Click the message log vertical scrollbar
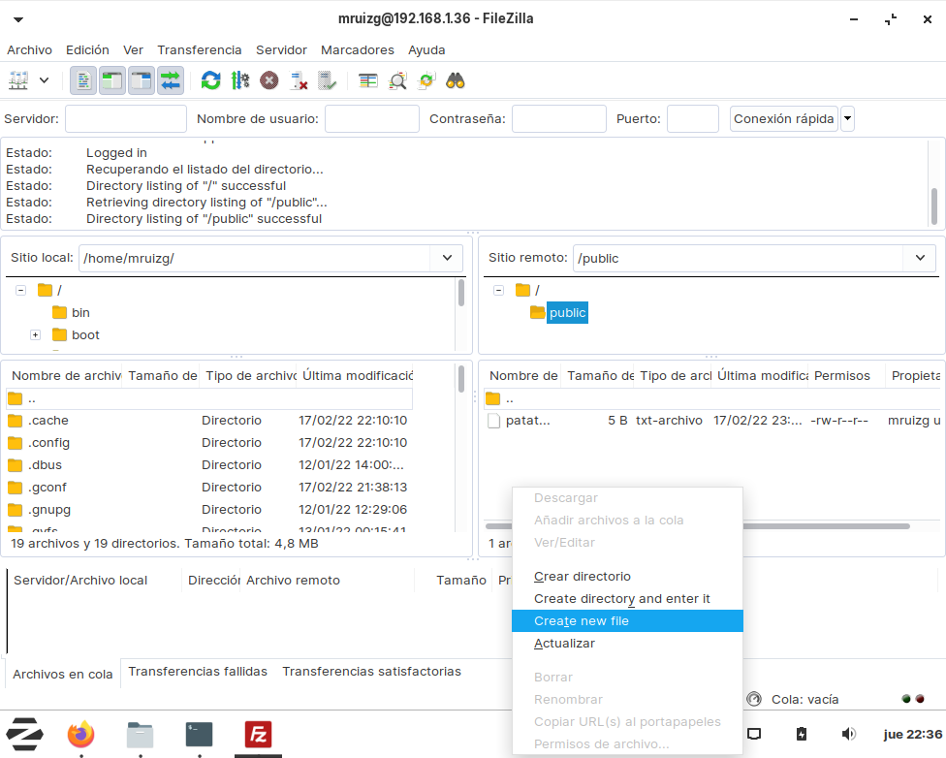The width and height of the screenshot is (946, 758). click(934, 205)
